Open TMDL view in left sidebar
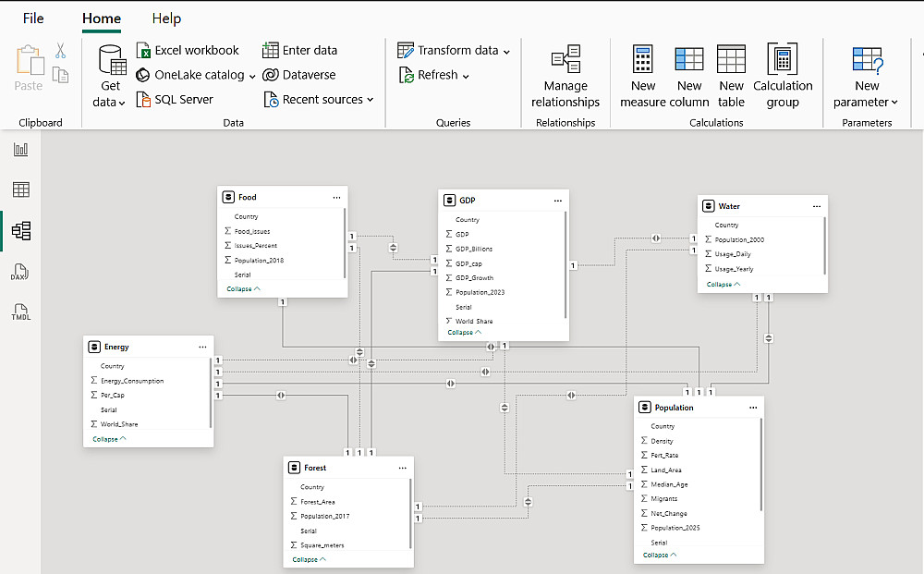This screenshot has height=574, width=924. 20,312
